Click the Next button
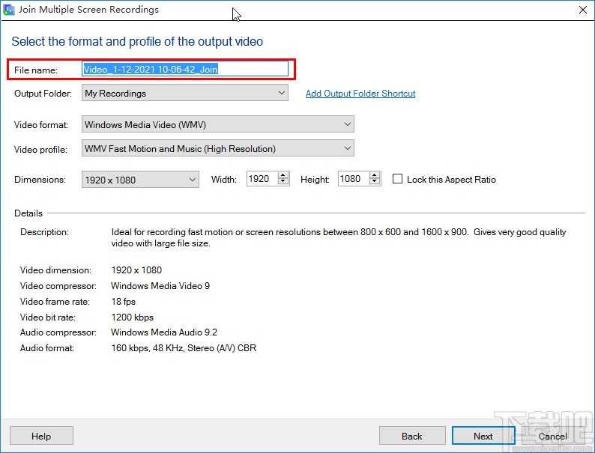595x453 pixels. (483, 436)
